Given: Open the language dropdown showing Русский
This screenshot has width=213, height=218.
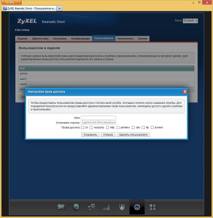Looking at the screenshot, I should [190, 20].
